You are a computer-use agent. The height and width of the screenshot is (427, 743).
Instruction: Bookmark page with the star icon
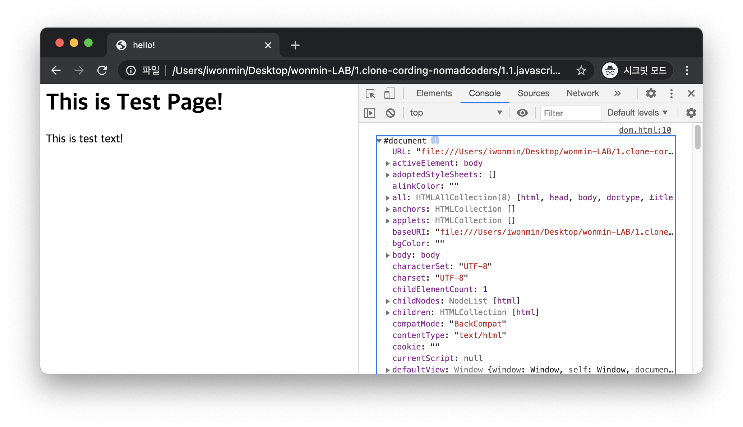coord(581,70)
